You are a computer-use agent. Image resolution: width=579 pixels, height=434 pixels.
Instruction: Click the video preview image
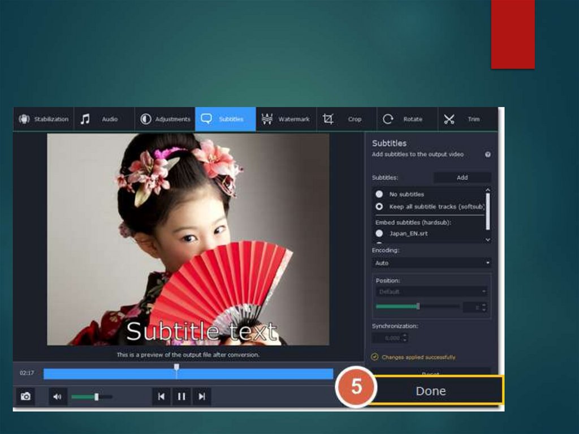click(188, 239)
